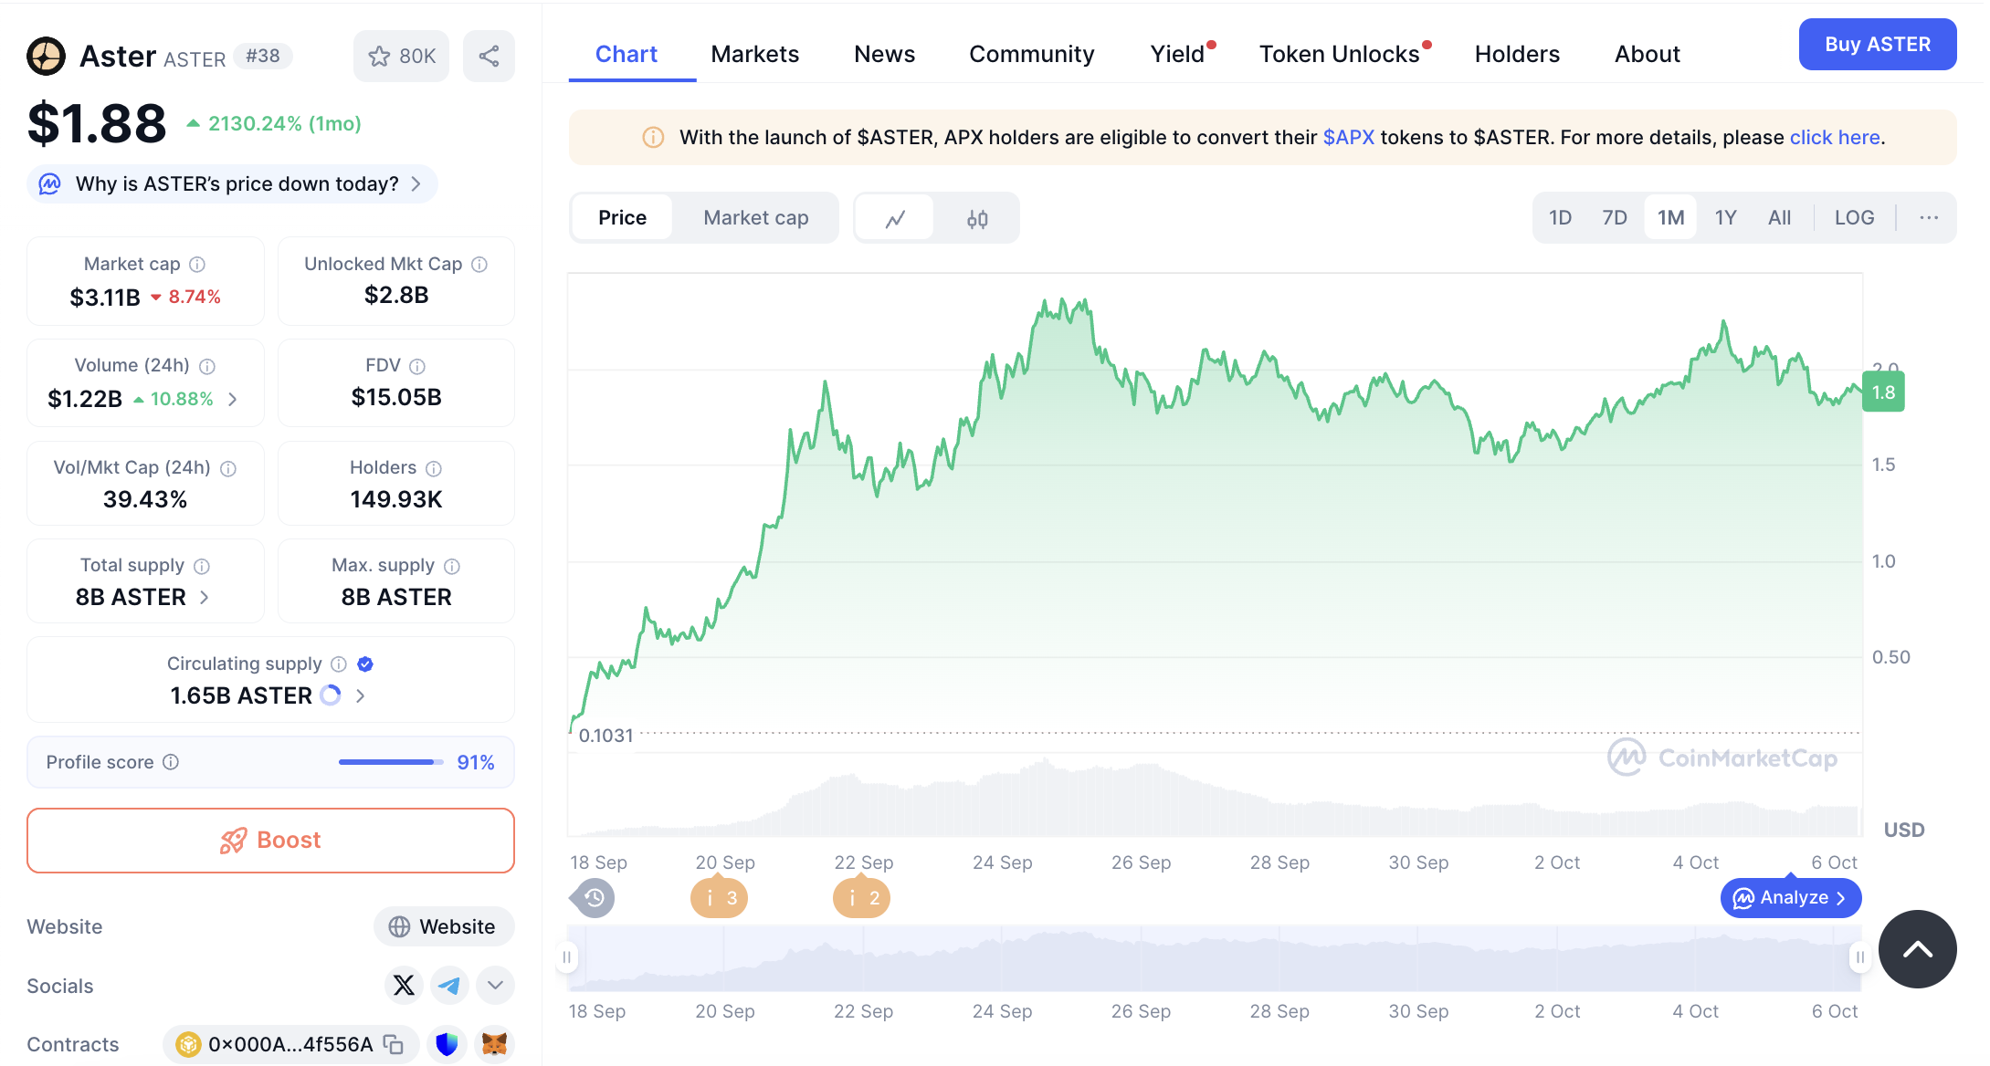1990x1066 pixels.
Task: Add Aster to watchlist via star button
Action: click(x=401, y=57)
